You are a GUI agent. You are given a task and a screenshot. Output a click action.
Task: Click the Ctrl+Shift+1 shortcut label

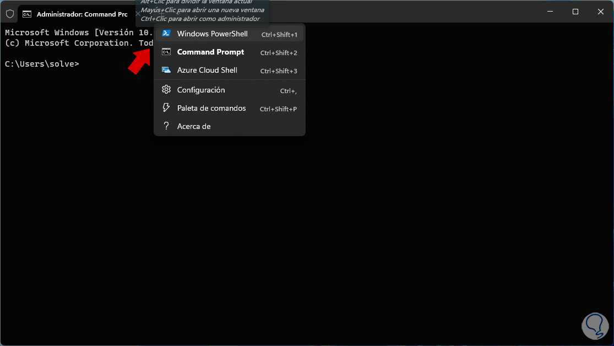coord(279,35)
